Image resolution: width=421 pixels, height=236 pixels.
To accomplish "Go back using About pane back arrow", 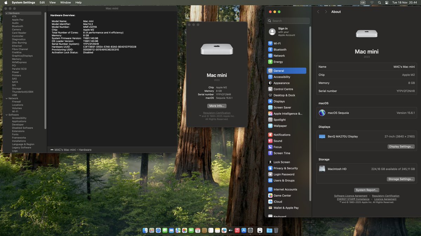I will click(318, 12).
